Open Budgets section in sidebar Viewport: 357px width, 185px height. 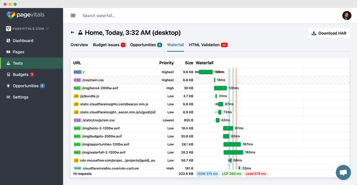(x=21, y=74)
